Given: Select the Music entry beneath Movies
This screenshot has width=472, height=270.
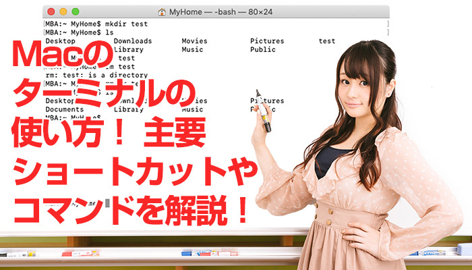Looking at the screenshot, I should pyautogui.click(x=192, y=49).
